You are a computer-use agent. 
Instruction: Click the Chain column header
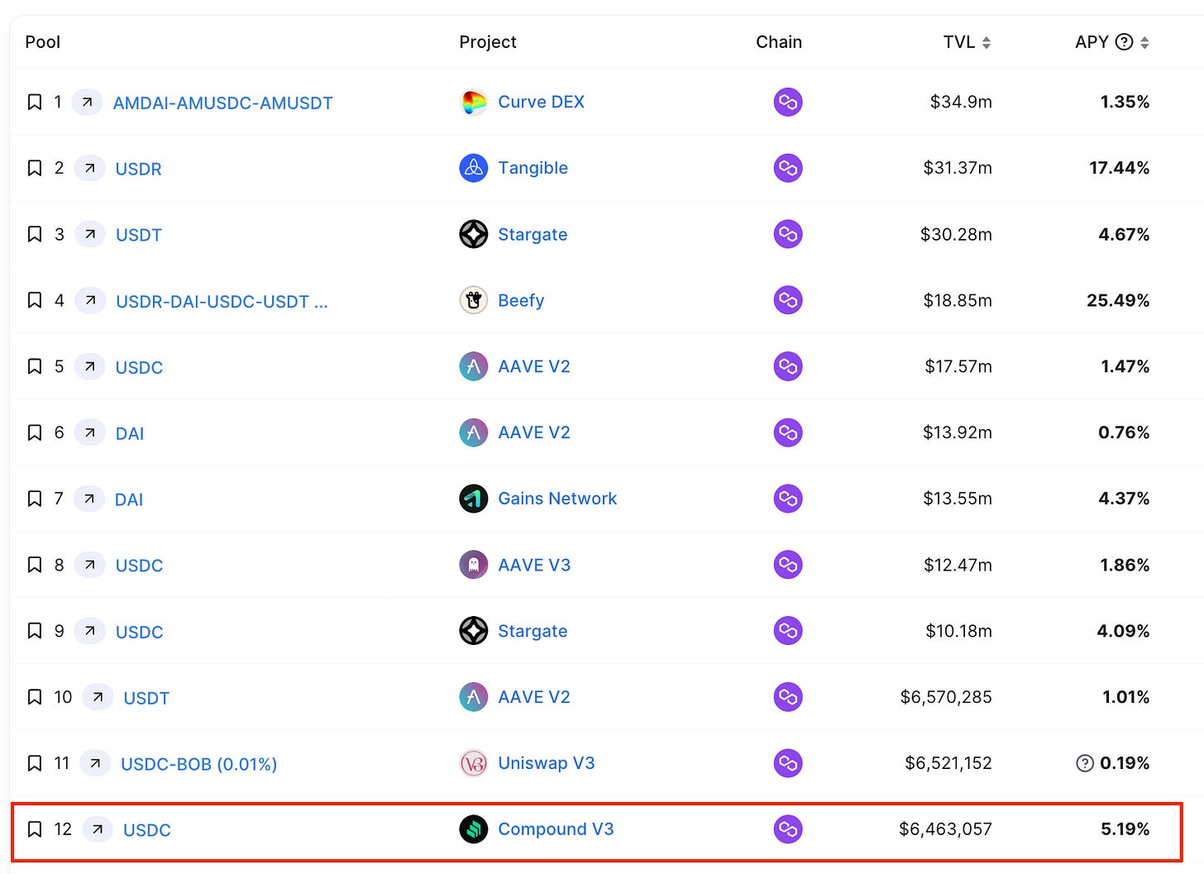(779, 42)
